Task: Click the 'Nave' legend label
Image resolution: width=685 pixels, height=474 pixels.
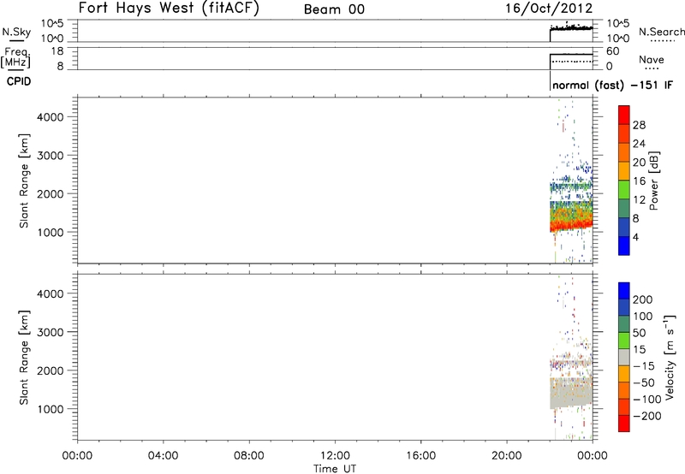Action: 652,59
